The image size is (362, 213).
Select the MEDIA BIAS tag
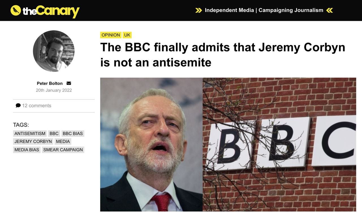[x=27, y=150]
